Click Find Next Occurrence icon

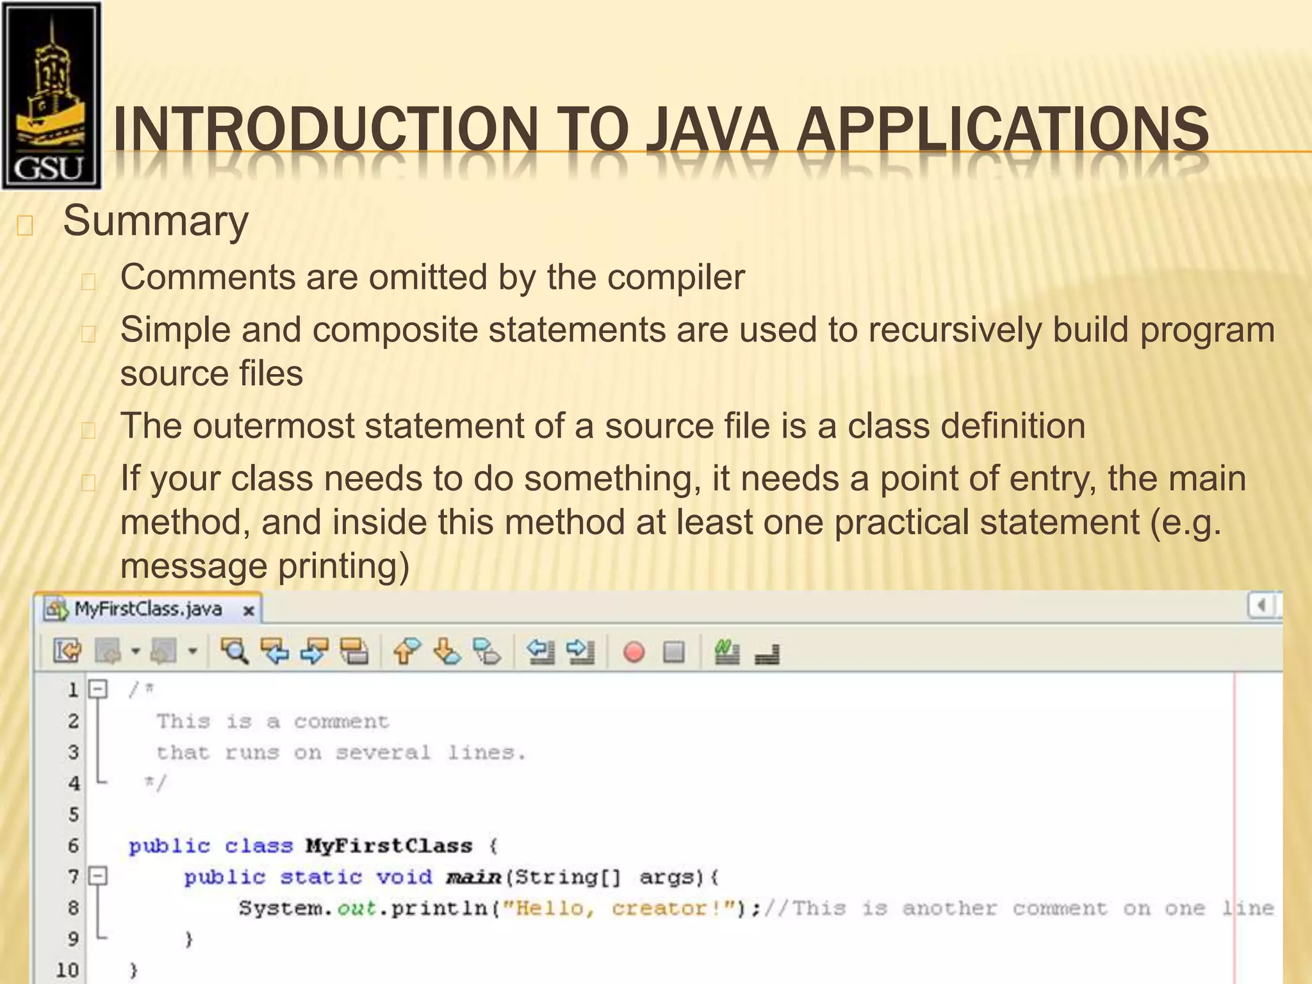click(x=315, y=652)
